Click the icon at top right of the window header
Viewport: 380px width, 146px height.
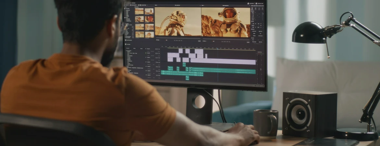(256, 4)
